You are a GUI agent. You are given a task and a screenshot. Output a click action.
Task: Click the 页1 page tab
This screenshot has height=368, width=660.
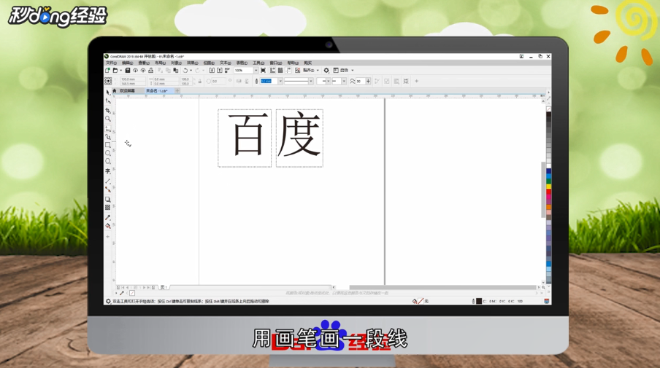point(164,287)
